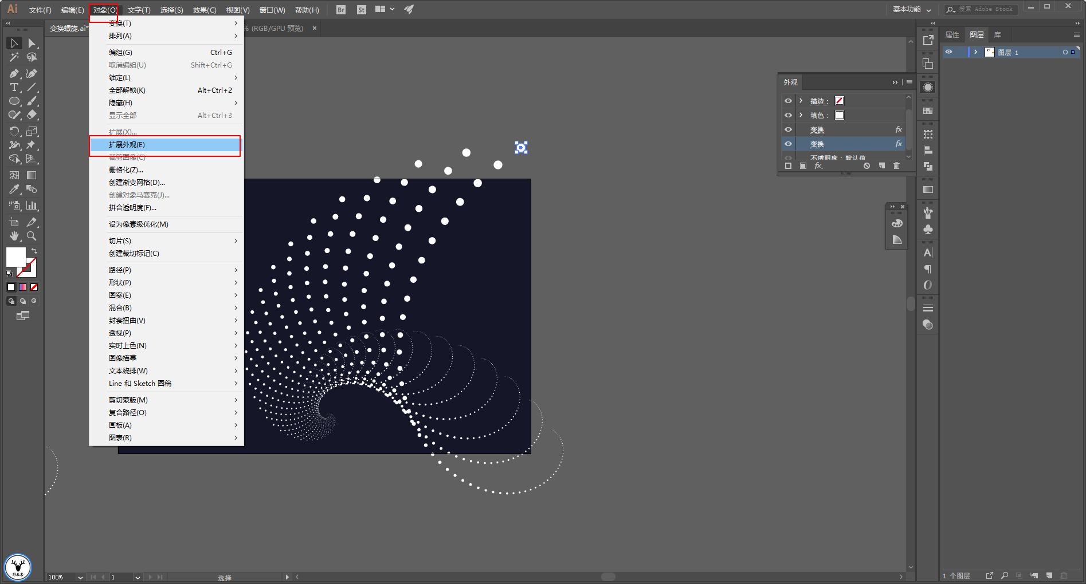1086x584 pixels.
Task: Choose 扩展外观(E) from the menu
Action: coord(166,145)
